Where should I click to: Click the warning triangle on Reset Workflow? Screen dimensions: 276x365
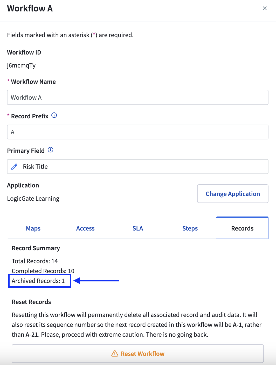click(115, 354)
